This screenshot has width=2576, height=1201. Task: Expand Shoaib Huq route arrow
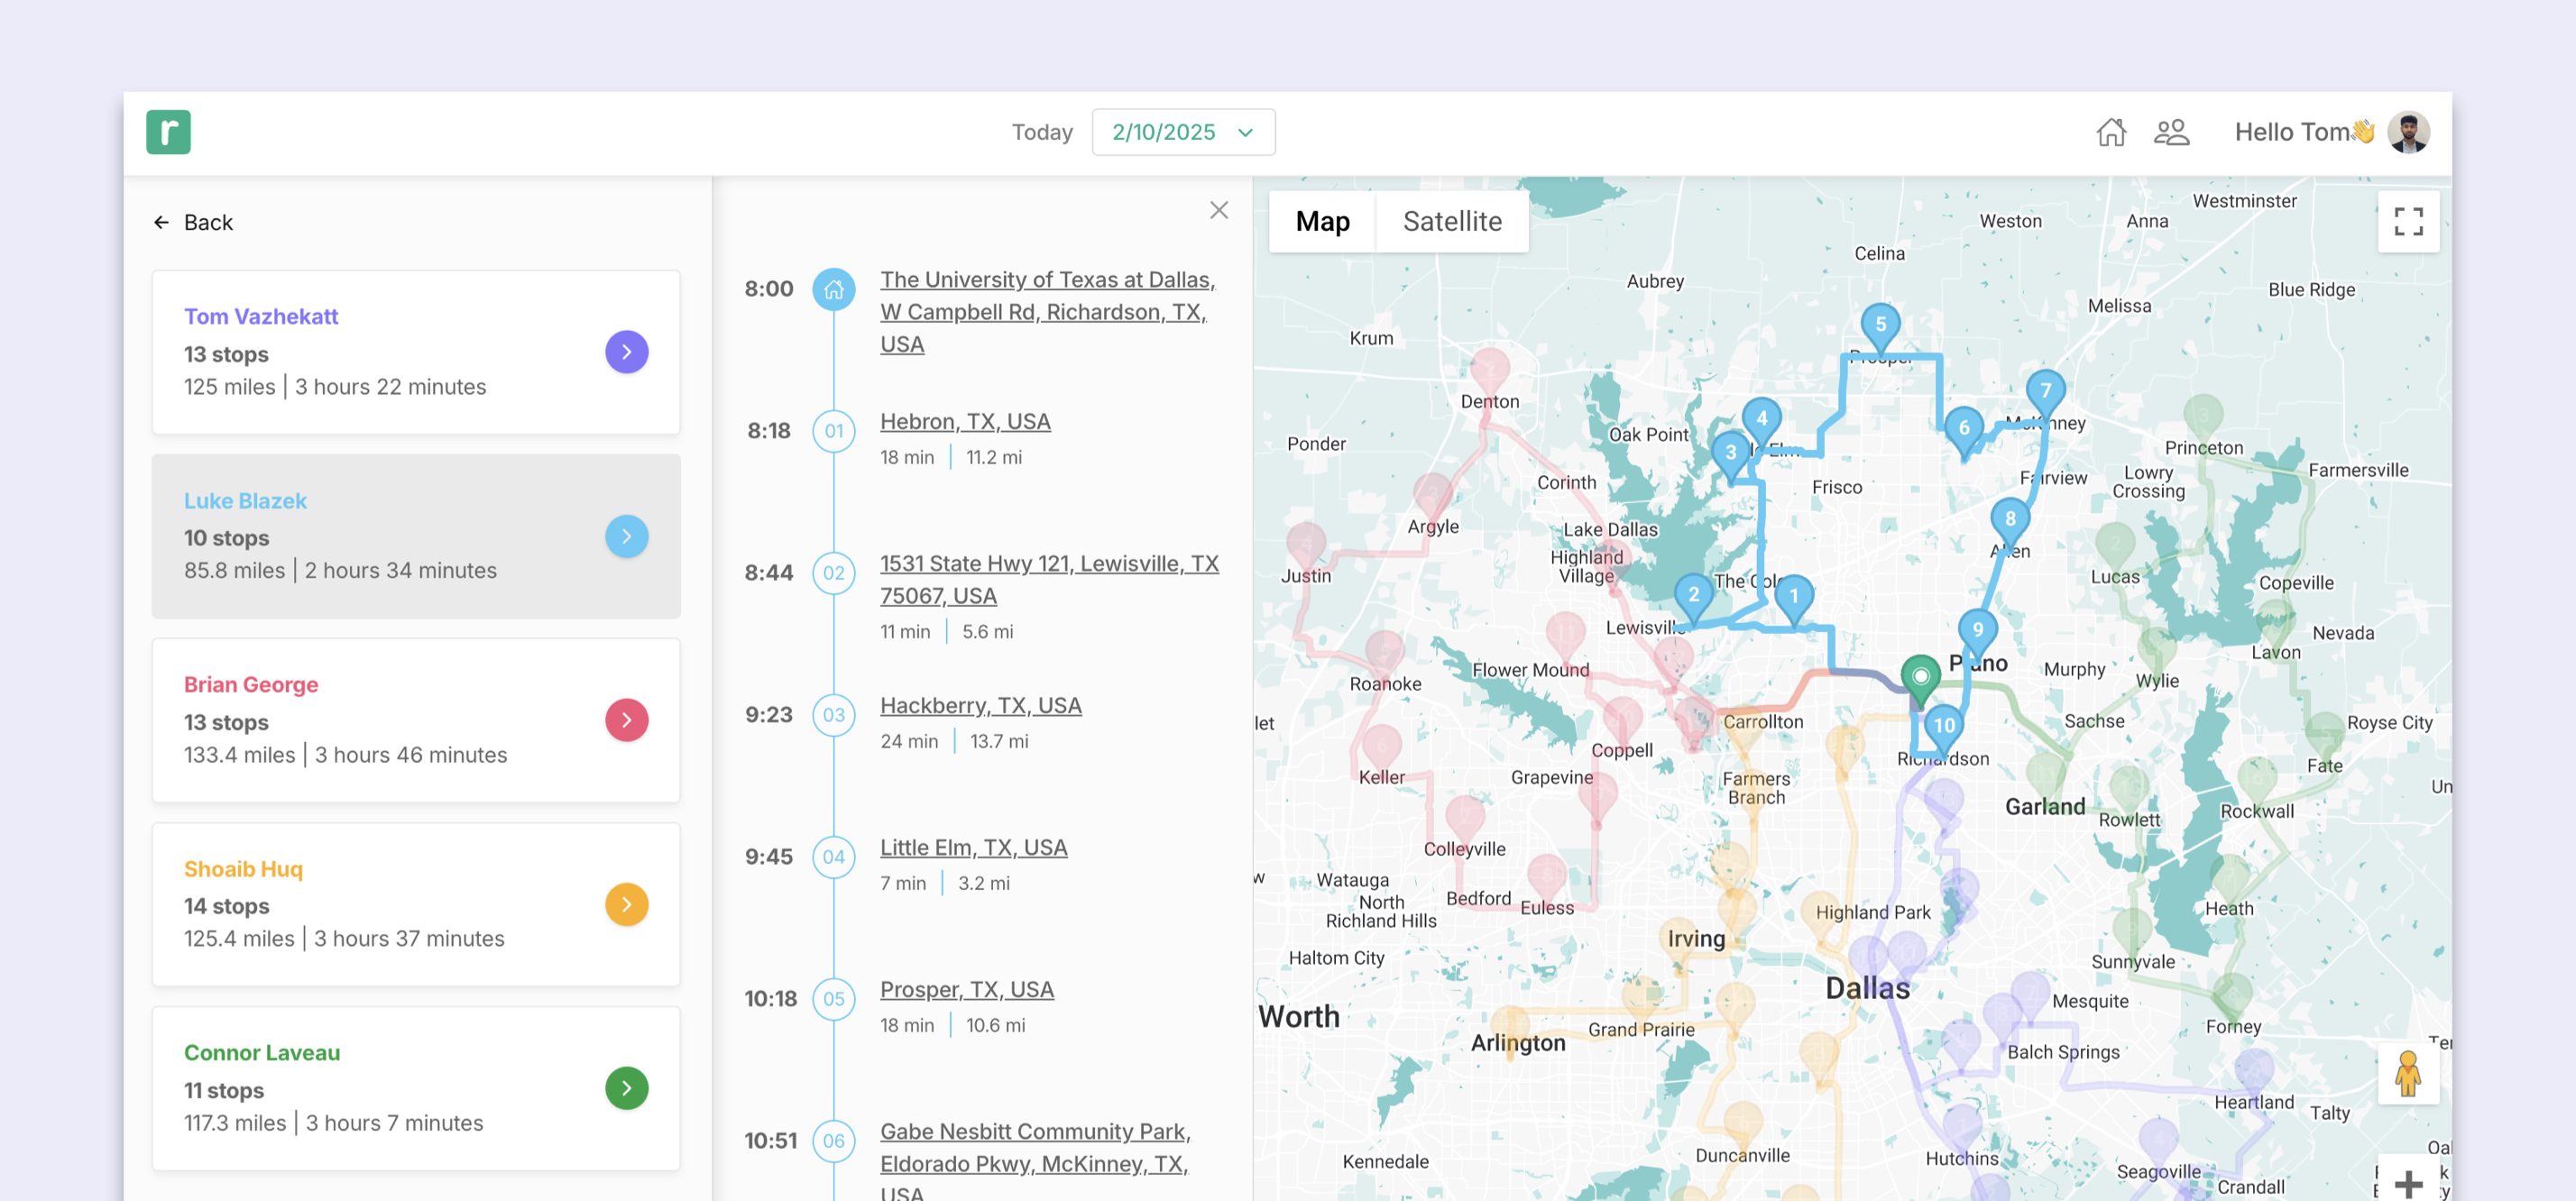pyautogui.click(x=626, y=904)
